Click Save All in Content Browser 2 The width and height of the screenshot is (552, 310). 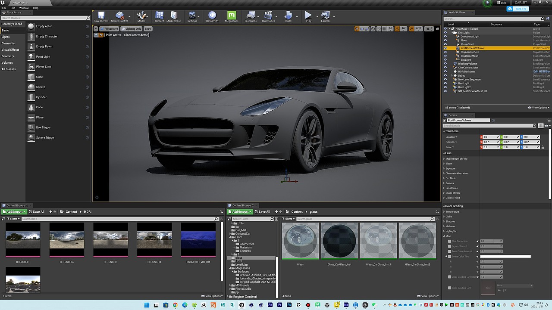coord(262,212)
